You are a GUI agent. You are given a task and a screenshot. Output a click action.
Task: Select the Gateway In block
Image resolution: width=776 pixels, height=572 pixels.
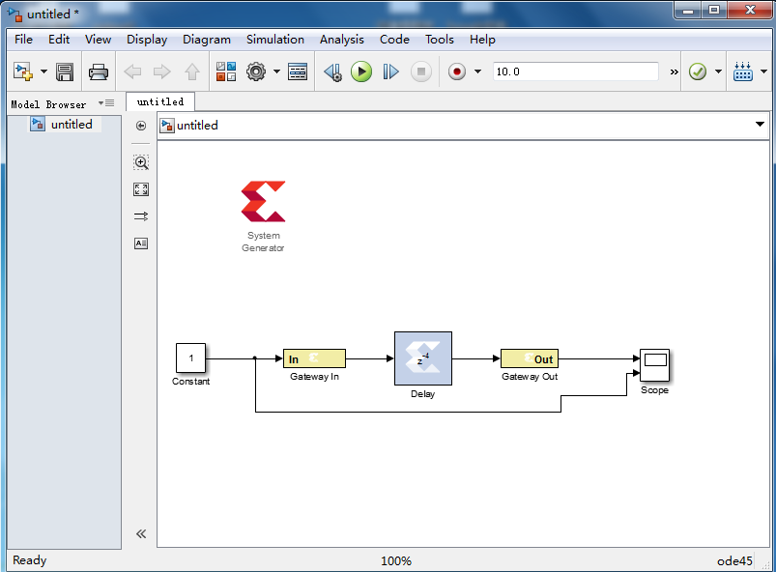[314, 358]
